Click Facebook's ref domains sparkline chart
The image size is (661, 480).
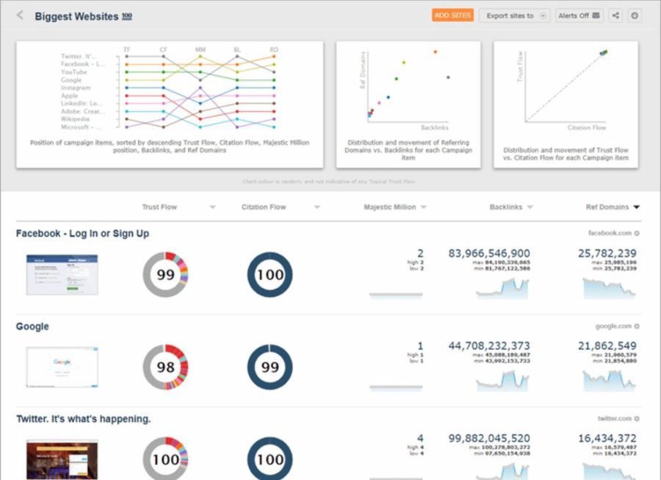[x=609, y=288]
